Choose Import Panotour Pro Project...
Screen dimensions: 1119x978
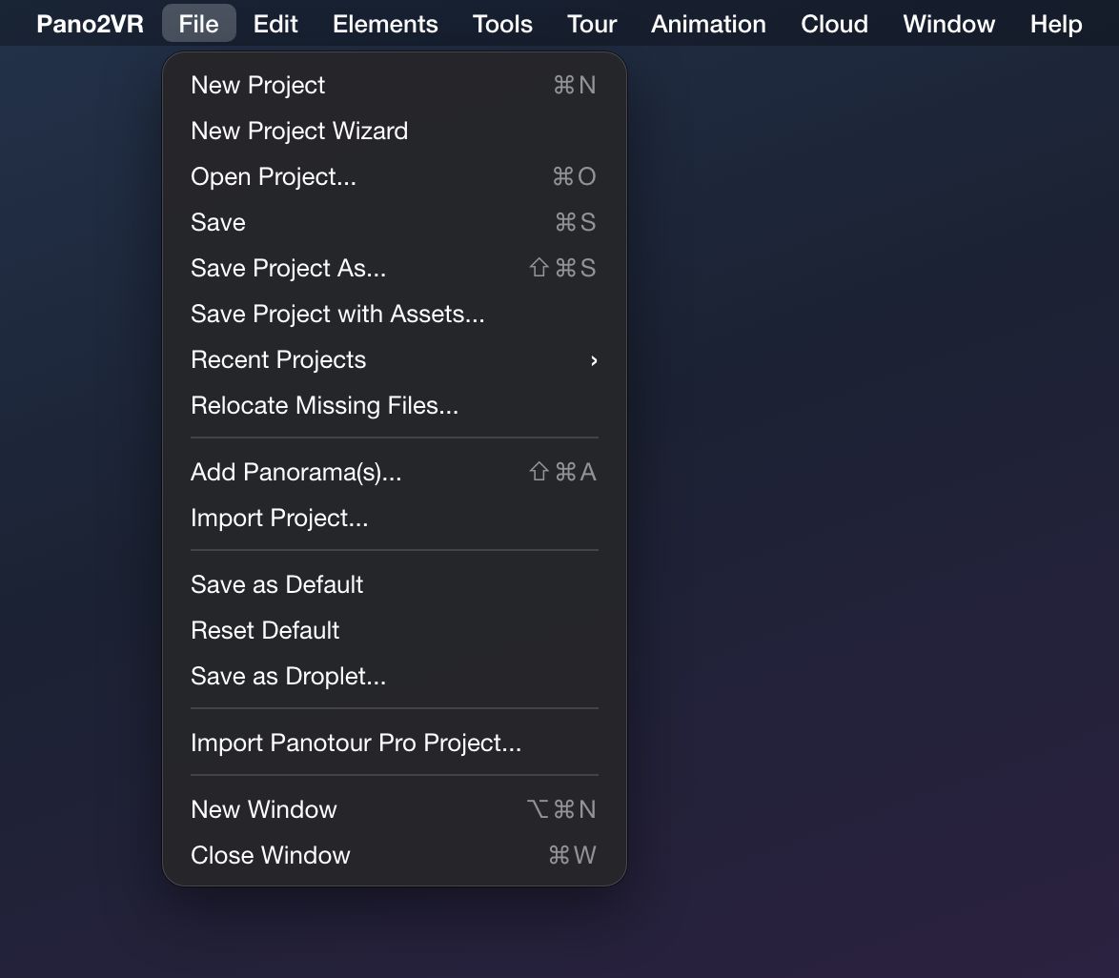395,743
